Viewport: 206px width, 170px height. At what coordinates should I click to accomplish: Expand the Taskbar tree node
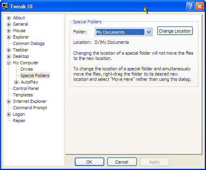pyautogui.click(x=8, y=50)
